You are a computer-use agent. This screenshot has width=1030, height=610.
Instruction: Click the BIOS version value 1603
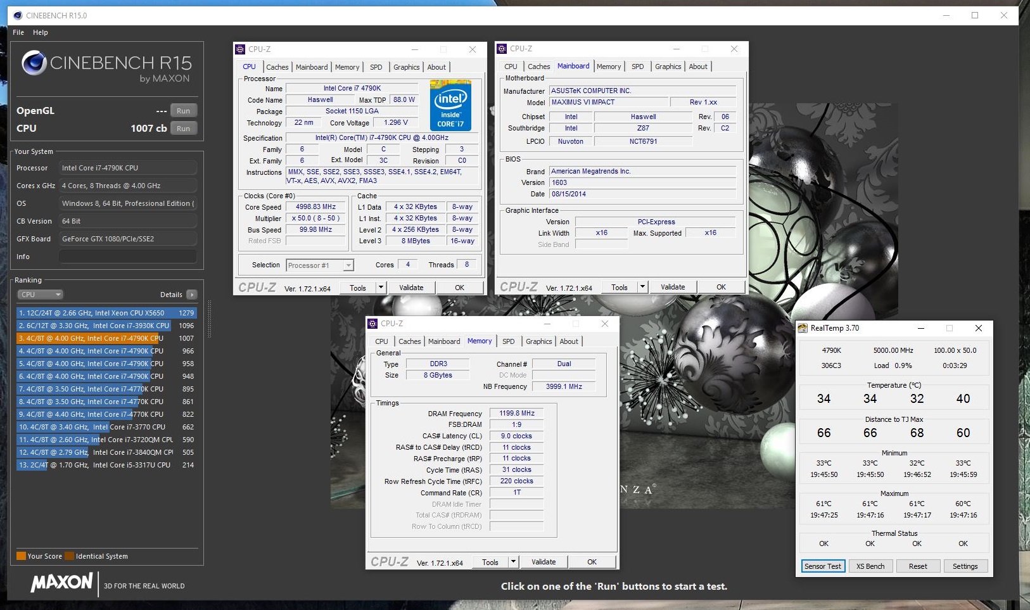[x=642, y=182]
